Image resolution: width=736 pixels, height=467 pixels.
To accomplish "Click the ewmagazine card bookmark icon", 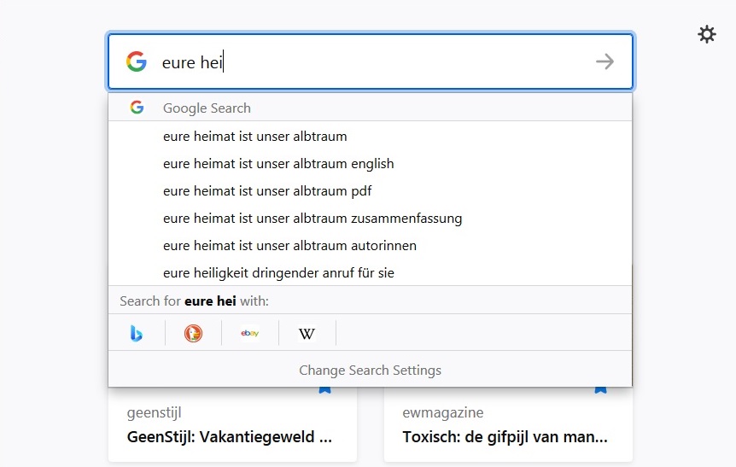I will (600, 389).
